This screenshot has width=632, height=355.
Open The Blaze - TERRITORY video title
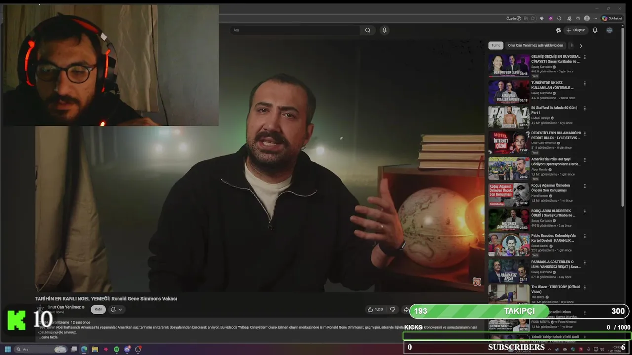click(555, 289)
